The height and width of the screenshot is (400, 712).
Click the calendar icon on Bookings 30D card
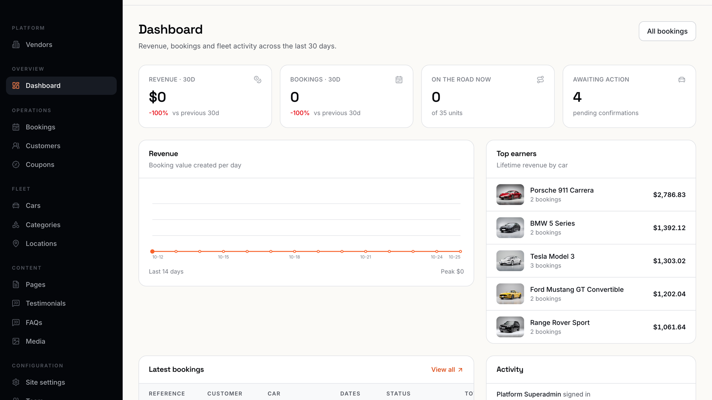[399, 80]
